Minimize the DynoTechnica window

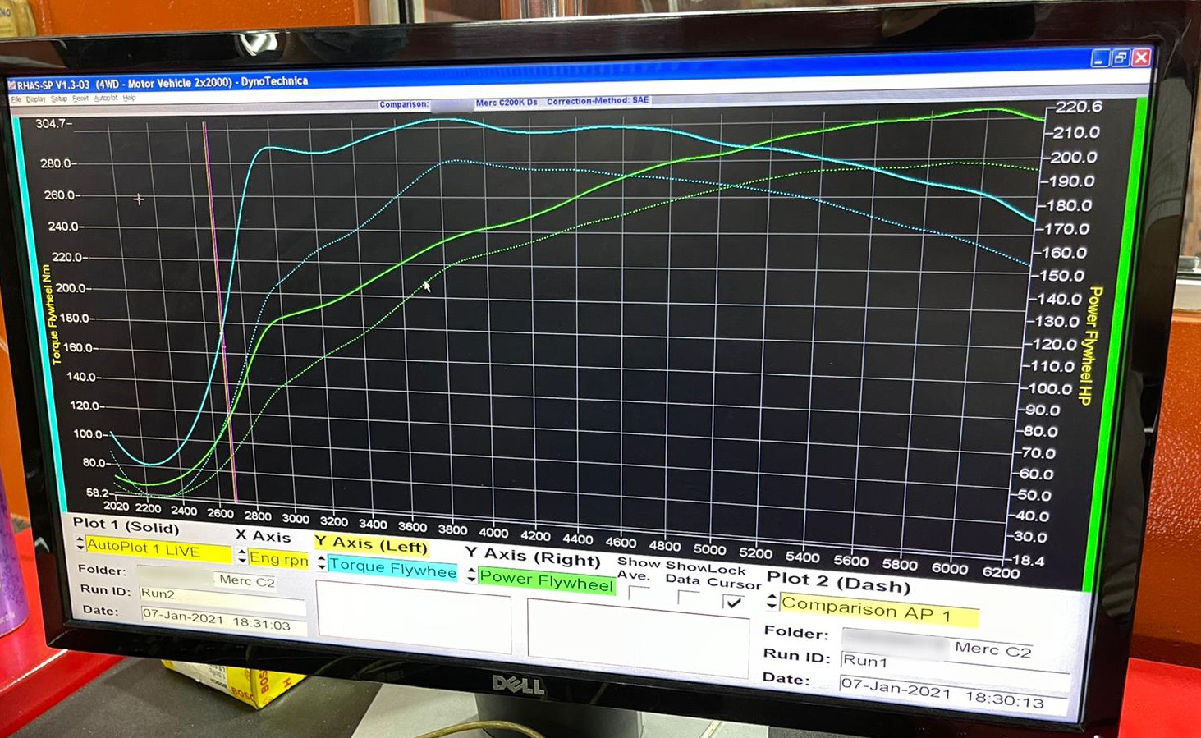(x=1100, y=58)
